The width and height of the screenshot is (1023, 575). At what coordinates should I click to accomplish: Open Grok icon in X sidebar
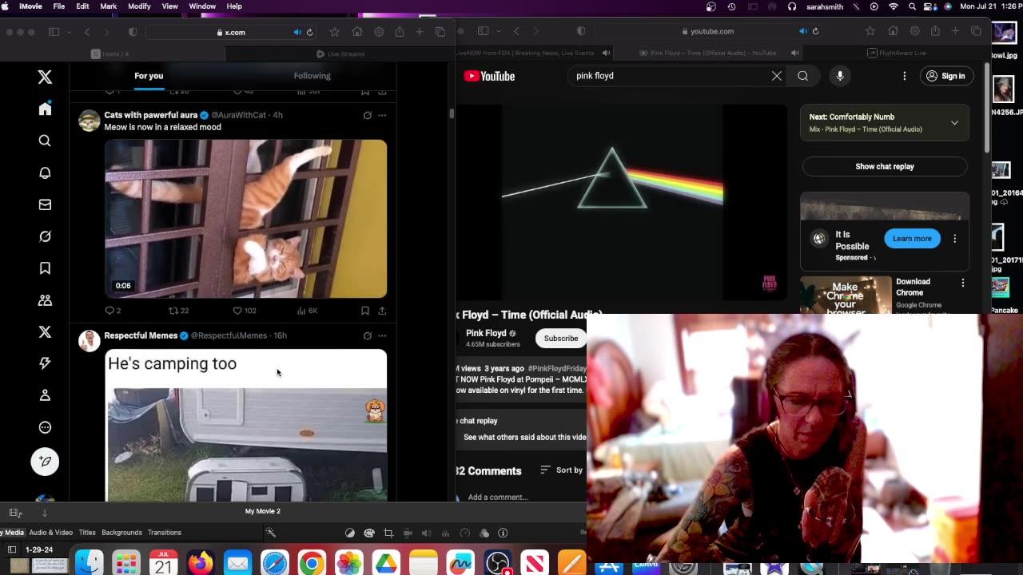pos(45,236)
